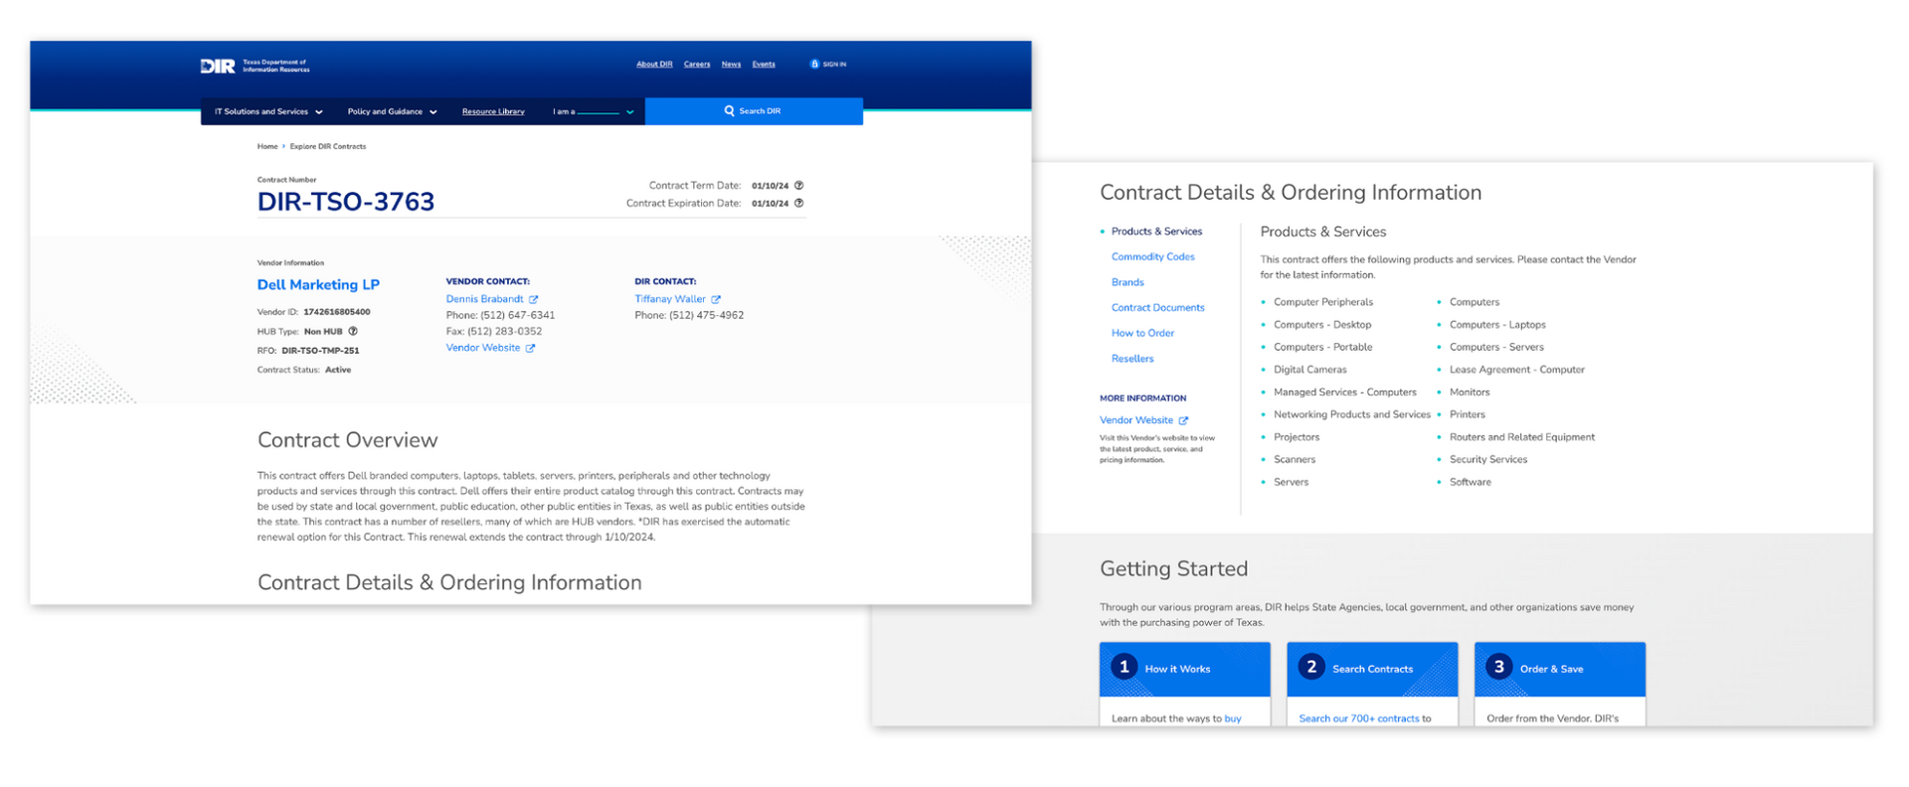The image size is (1909, 787).
Task: Open Resource Library menu item
Action: pos(493,111)
